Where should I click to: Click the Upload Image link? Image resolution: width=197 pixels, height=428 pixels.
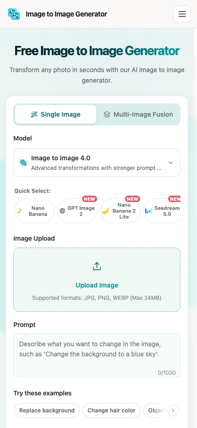97,285
